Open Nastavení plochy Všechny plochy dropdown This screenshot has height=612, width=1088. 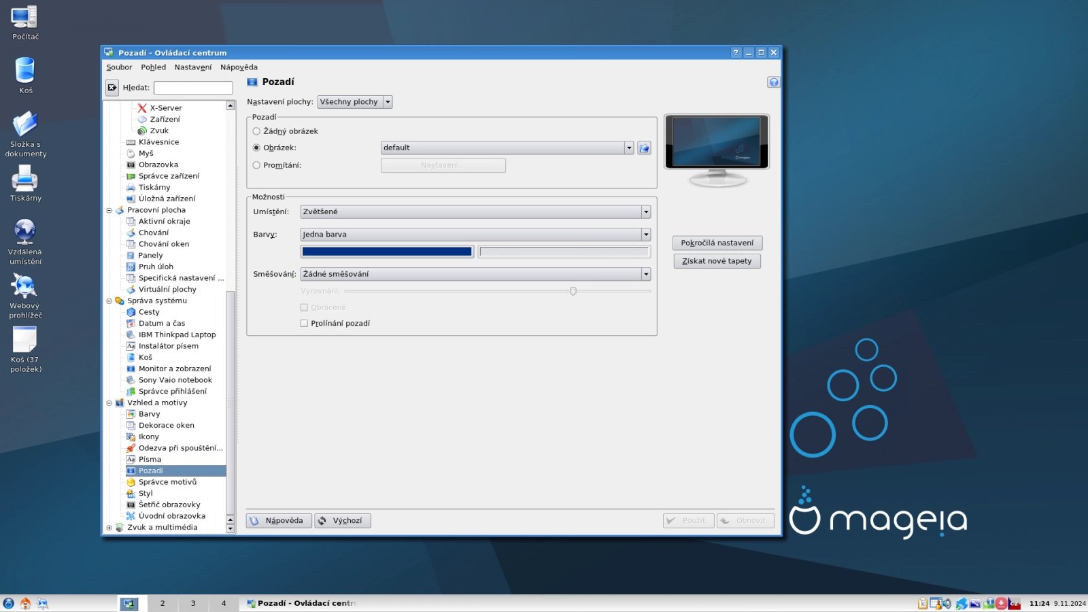pyautogui.click(x=355, y=102)
